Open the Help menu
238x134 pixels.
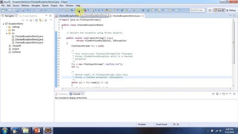click(x=78, y=6)
